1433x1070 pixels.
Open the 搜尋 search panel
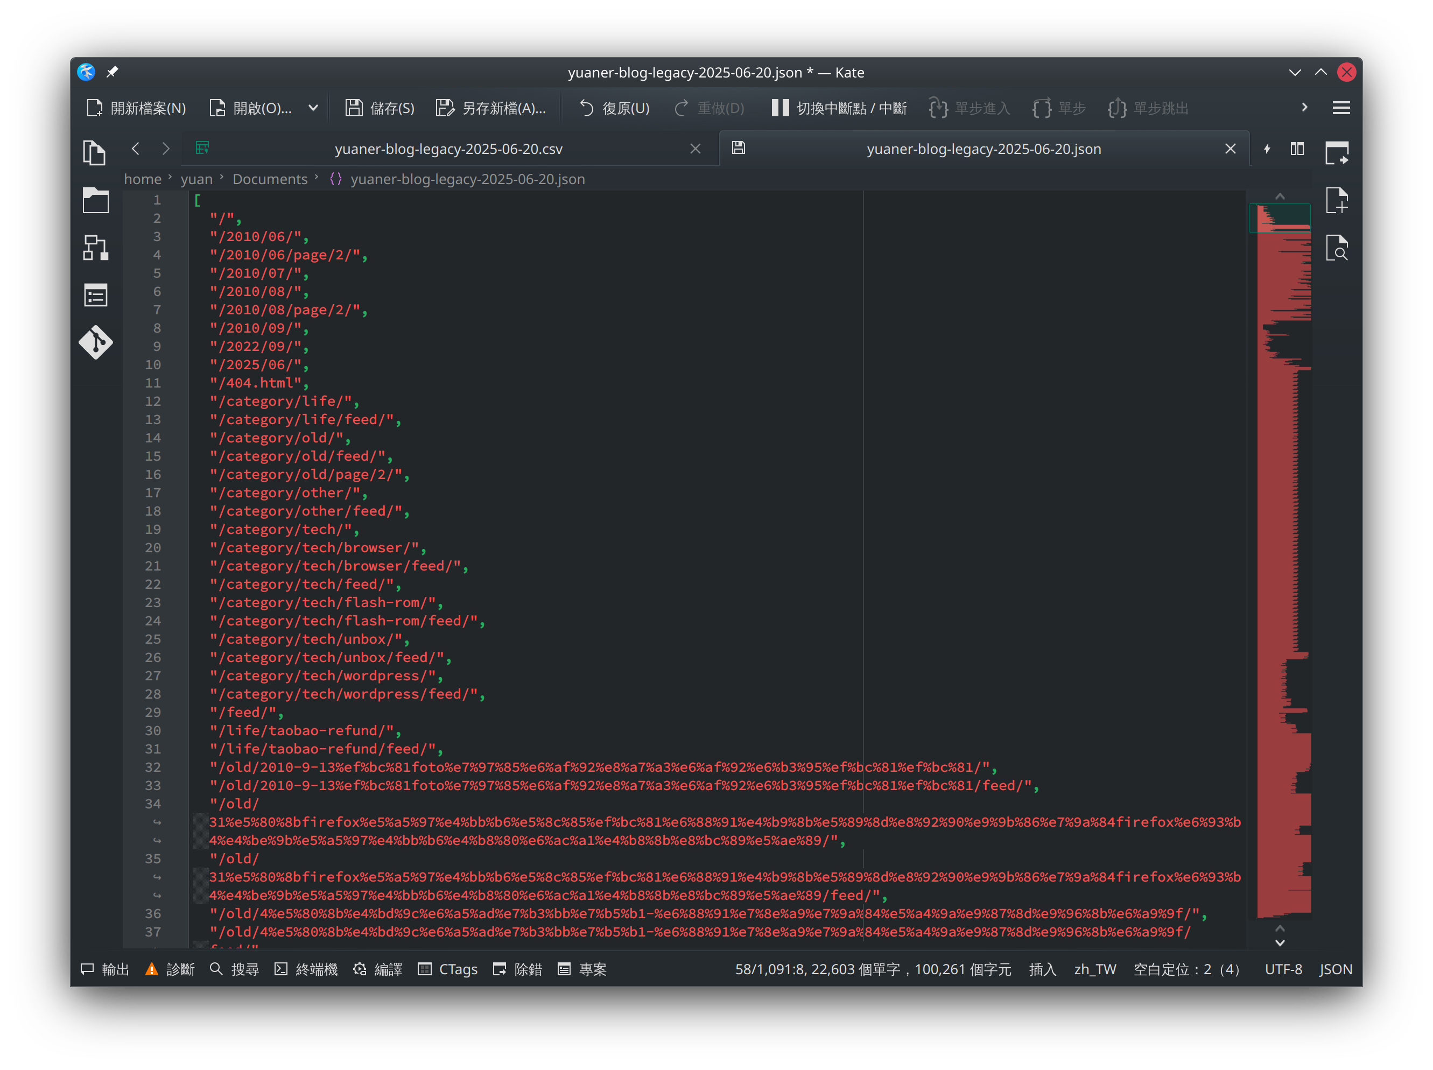(x=235, y=969)
